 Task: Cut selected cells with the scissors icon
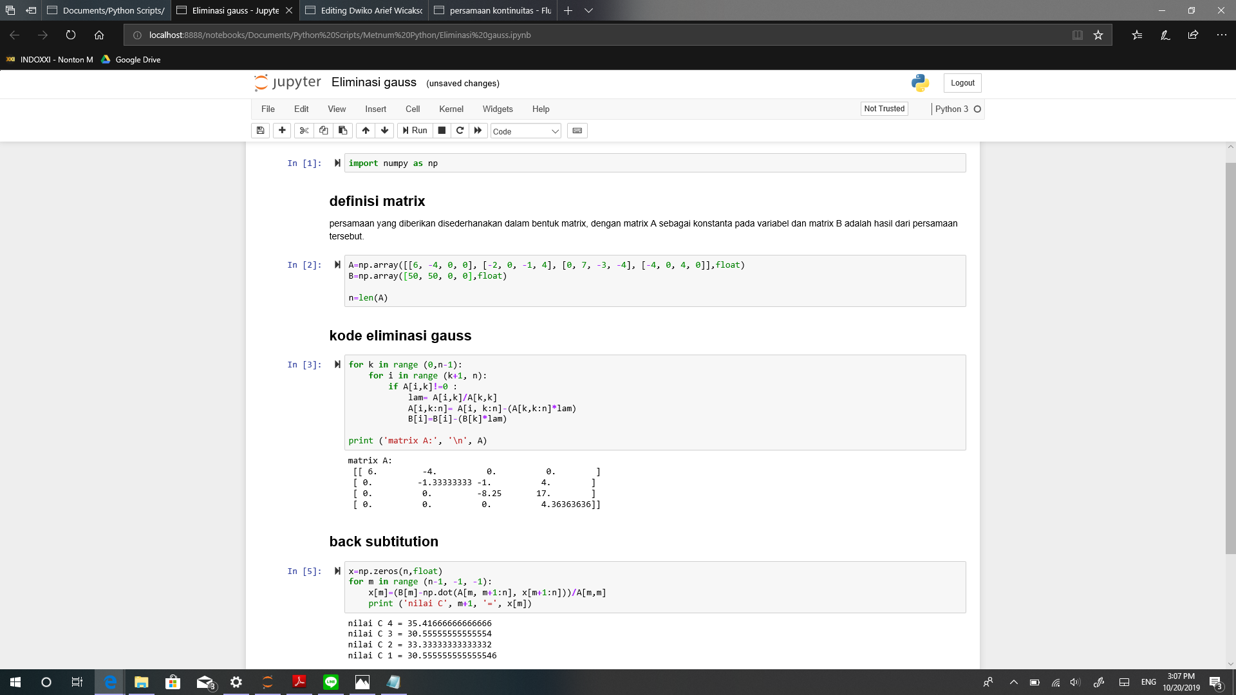[304, 131]
